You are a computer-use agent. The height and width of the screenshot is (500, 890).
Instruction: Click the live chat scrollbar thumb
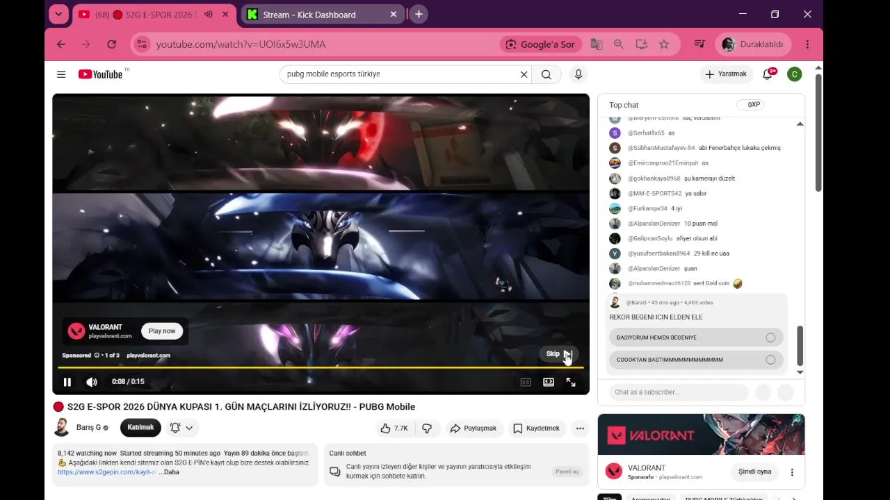pyautogui.click(x=800, y=346)
